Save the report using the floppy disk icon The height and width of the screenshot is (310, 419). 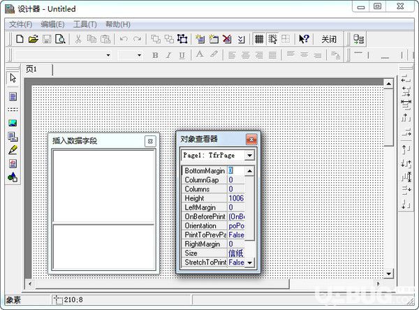tap(47, 39)
